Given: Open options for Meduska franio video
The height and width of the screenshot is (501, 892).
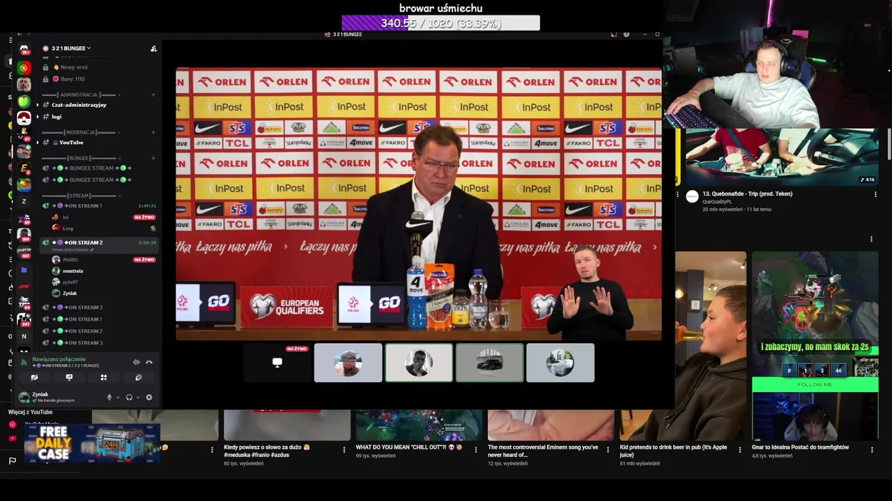Looking at the screenshot, I should click(344, 450).
